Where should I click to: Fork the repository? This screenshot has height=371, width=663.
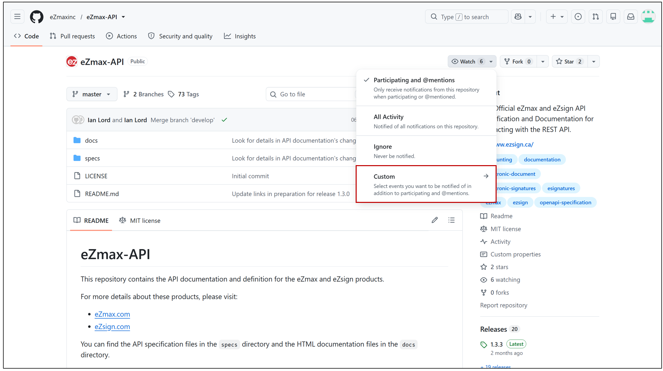pyautogui.click(x=518, y=62)
